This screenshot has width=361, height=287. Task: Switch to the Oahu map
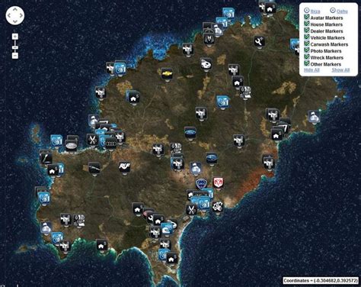(x=342, y=11)
